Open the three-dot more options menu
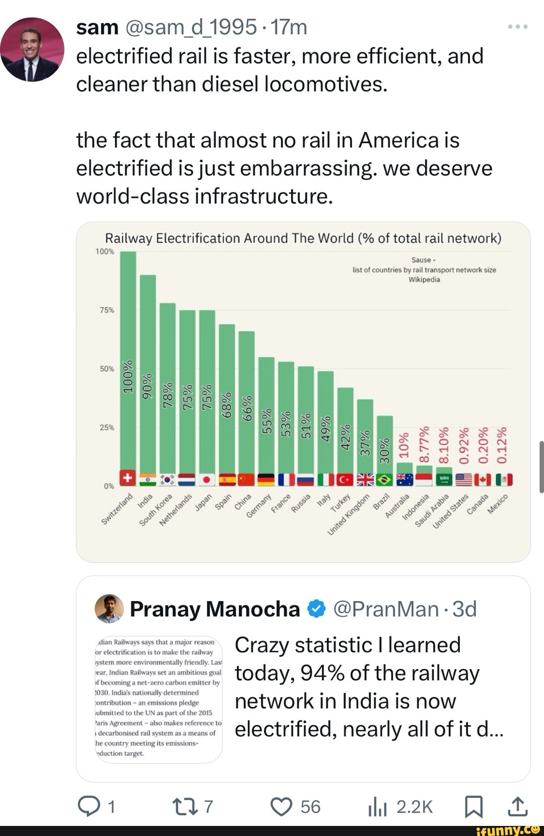 pos(517,27)
